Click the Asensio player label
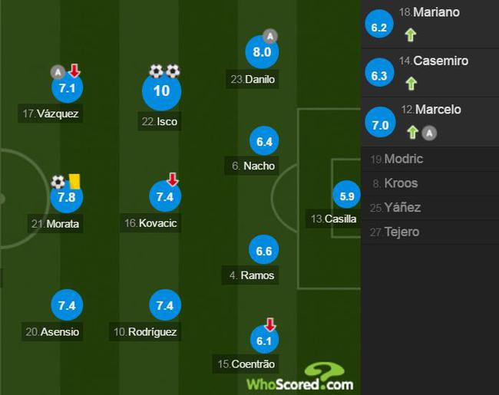 (51, 332)
